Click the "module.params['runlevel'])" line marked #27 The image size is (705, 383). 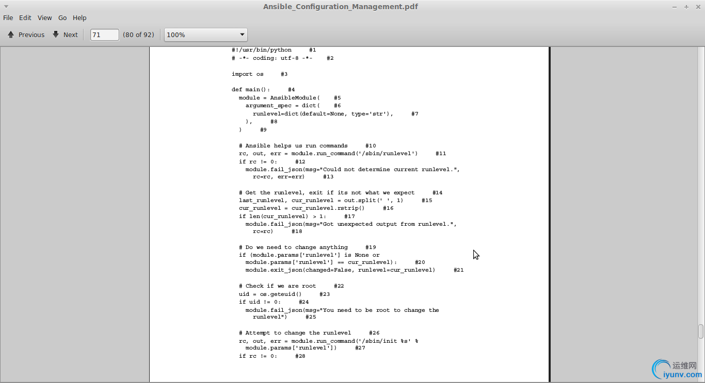306,348
